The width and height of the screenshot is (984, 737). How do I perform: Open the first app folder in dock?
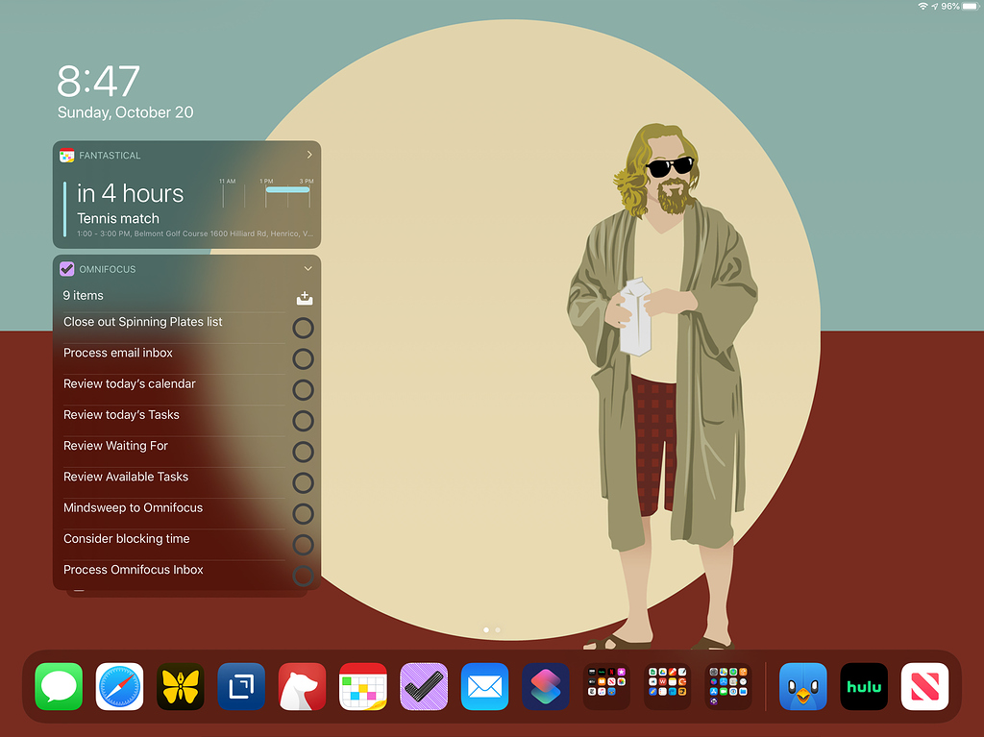(606, 686)
